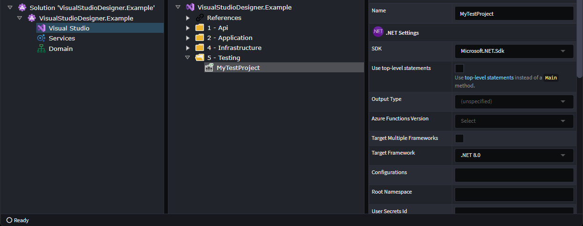Select the '2 - Application' folder label
Screen dimensions: 583x226
tap(229, 38)
